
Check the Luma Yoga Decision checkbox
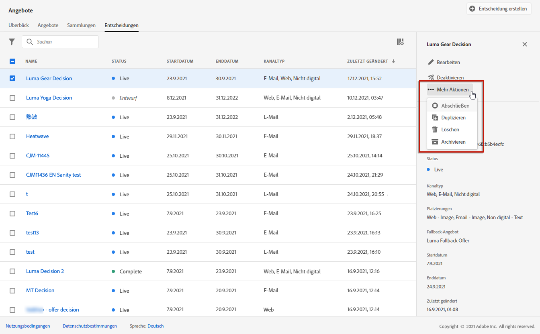12,98
